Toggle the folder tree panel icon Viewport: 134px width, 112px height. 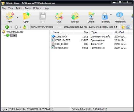click(x=123, y=27)
